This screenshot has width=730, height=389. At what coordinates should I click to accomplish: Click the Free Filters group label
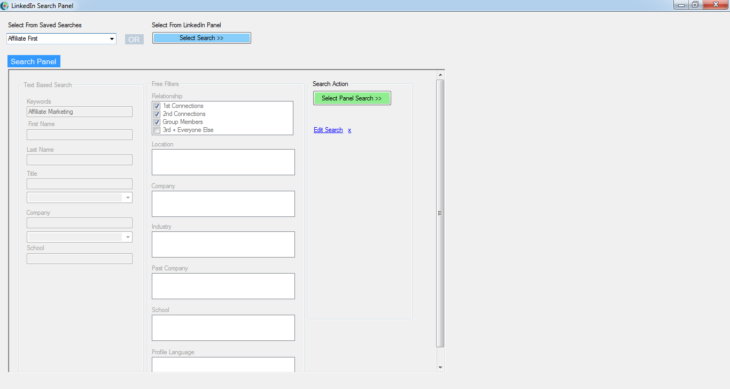point(165,84)
